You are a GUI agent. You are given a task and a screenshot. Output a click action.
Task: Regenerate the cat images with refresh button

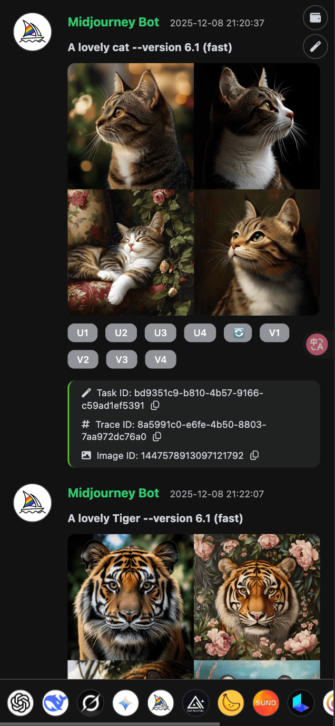click(x=238, y=333)
